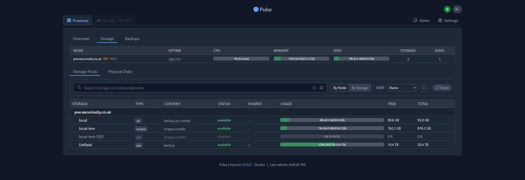Click the search info help icon

[x=322, y=88]
